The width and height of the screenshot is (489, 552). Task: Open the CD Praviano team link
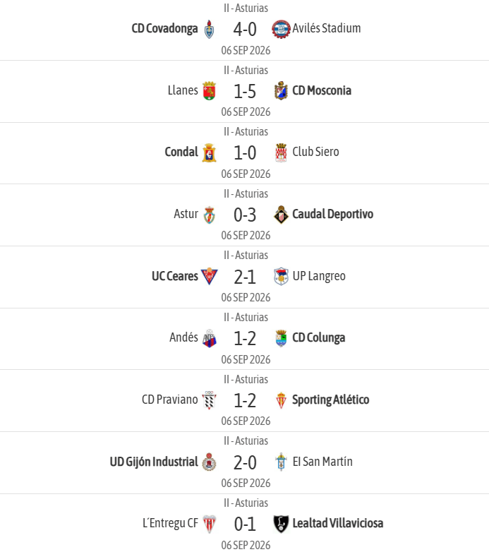pyautogui.click(x=170, y=400)
